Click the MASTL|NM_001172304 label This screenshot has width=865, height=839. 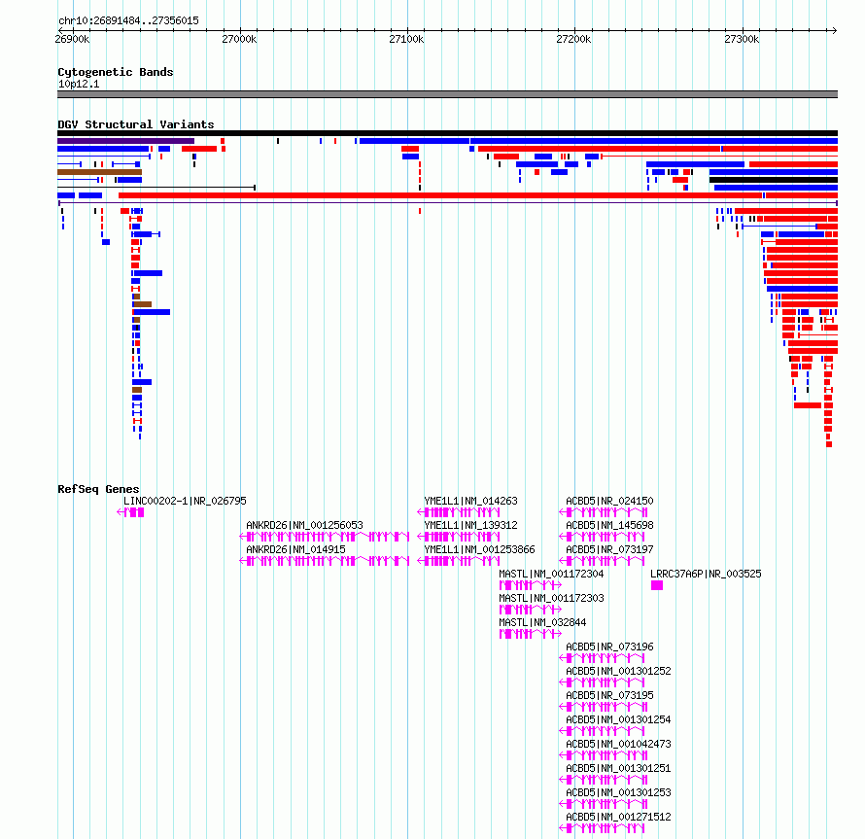coord(551,574)
